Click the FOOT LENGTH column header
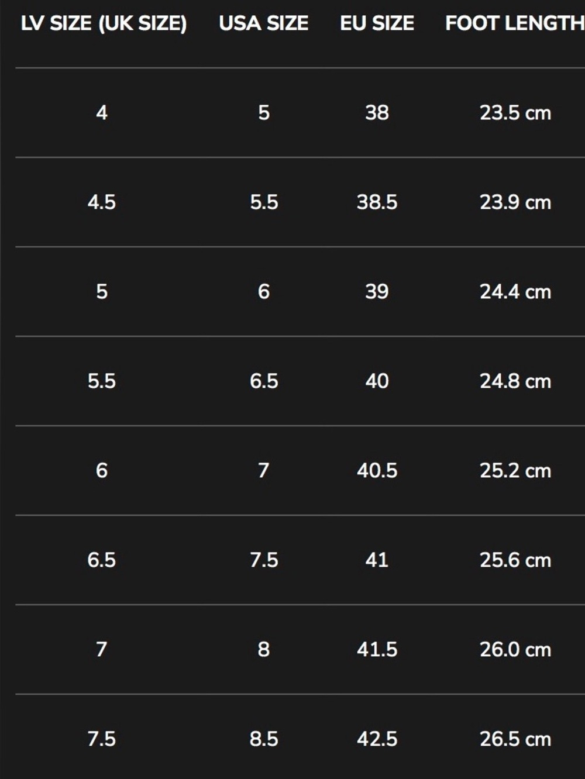This screenshot has height=779, width=585. (x=515, y=23)
